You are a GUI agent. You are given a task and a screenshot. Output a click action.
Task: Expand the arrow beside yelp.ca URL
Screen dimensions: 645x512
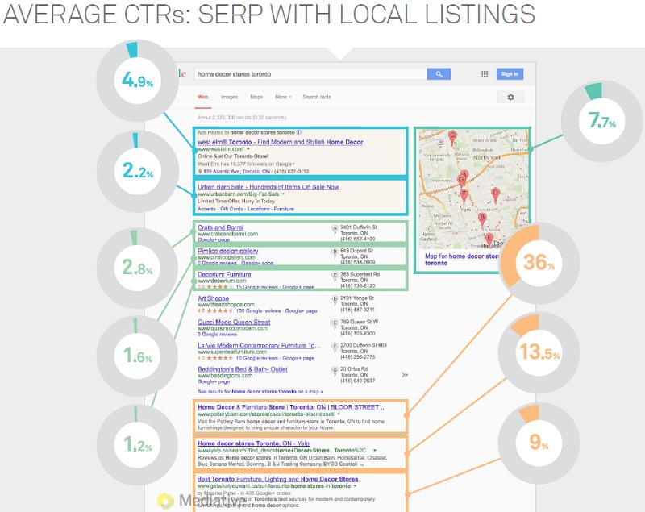(375, 450)
